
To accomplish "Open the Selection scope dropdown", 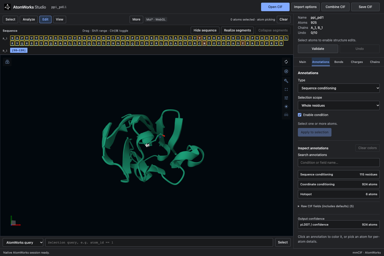I will click(339, 106).
